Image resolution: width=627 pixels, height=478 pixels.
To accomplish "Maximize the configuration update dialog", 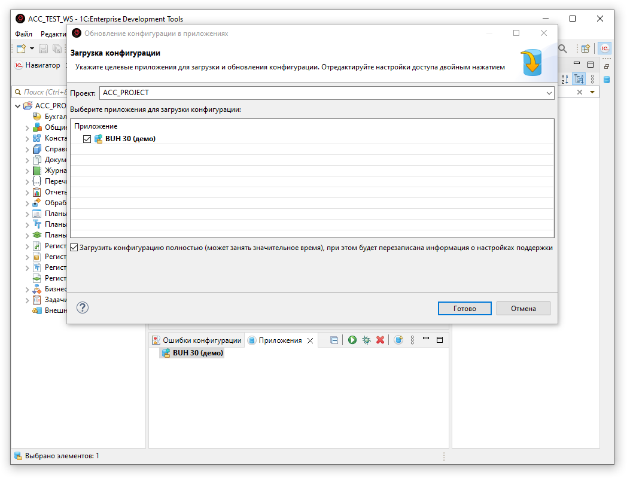I will (x=516, y=33).
